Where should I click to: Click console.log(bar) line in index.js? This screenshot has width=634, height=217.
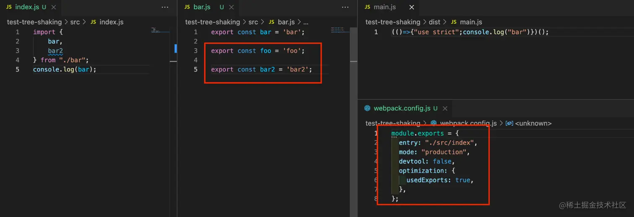click(65, 69)
